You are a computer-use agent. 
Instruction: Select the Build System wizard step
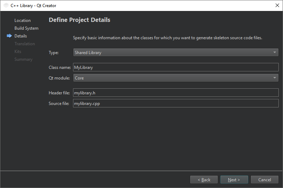[26, 28]
